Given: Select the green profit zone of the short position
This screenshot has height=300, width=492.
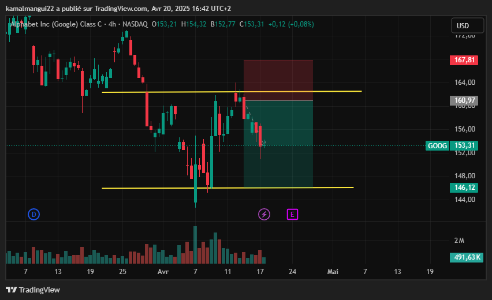Looking at the screenshot, I should tap(278, 144).
